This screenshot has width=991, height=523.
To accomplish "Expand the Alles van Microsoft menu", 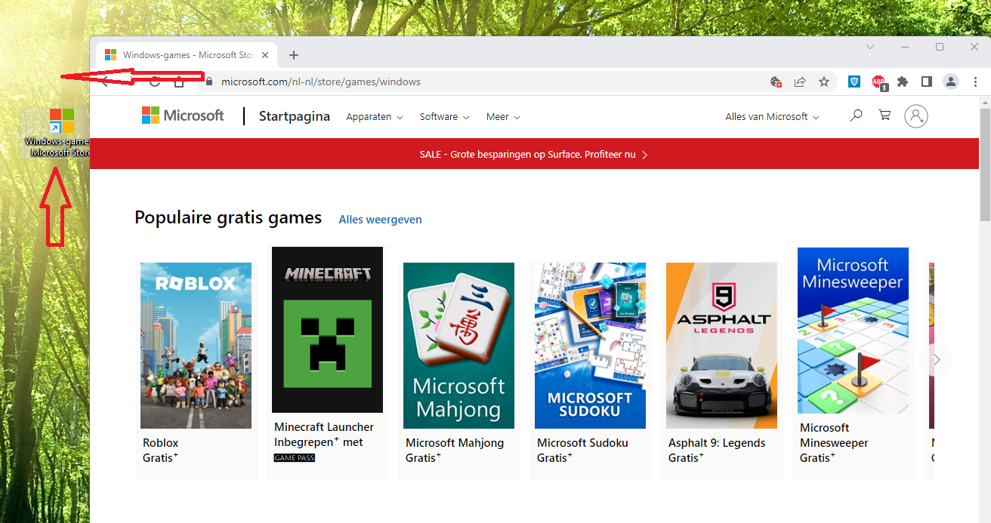I will 772,117.
